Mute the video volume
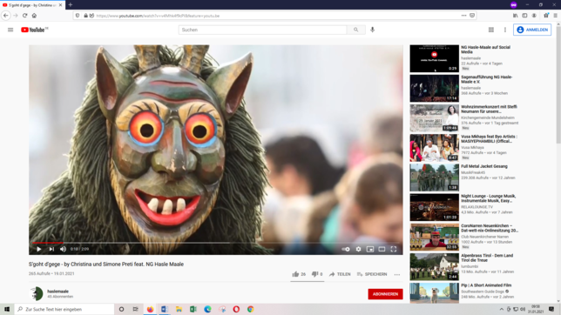 click(64, 249)
